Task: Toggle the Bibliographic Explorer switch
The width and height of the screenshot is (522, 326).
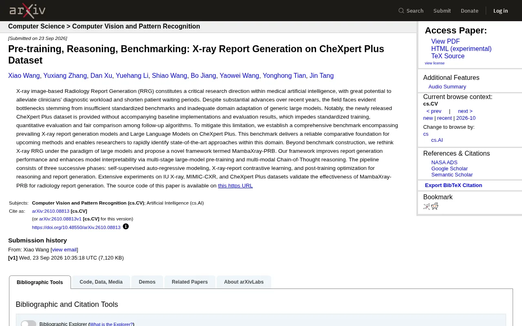Action: click(x=29, y=324)
